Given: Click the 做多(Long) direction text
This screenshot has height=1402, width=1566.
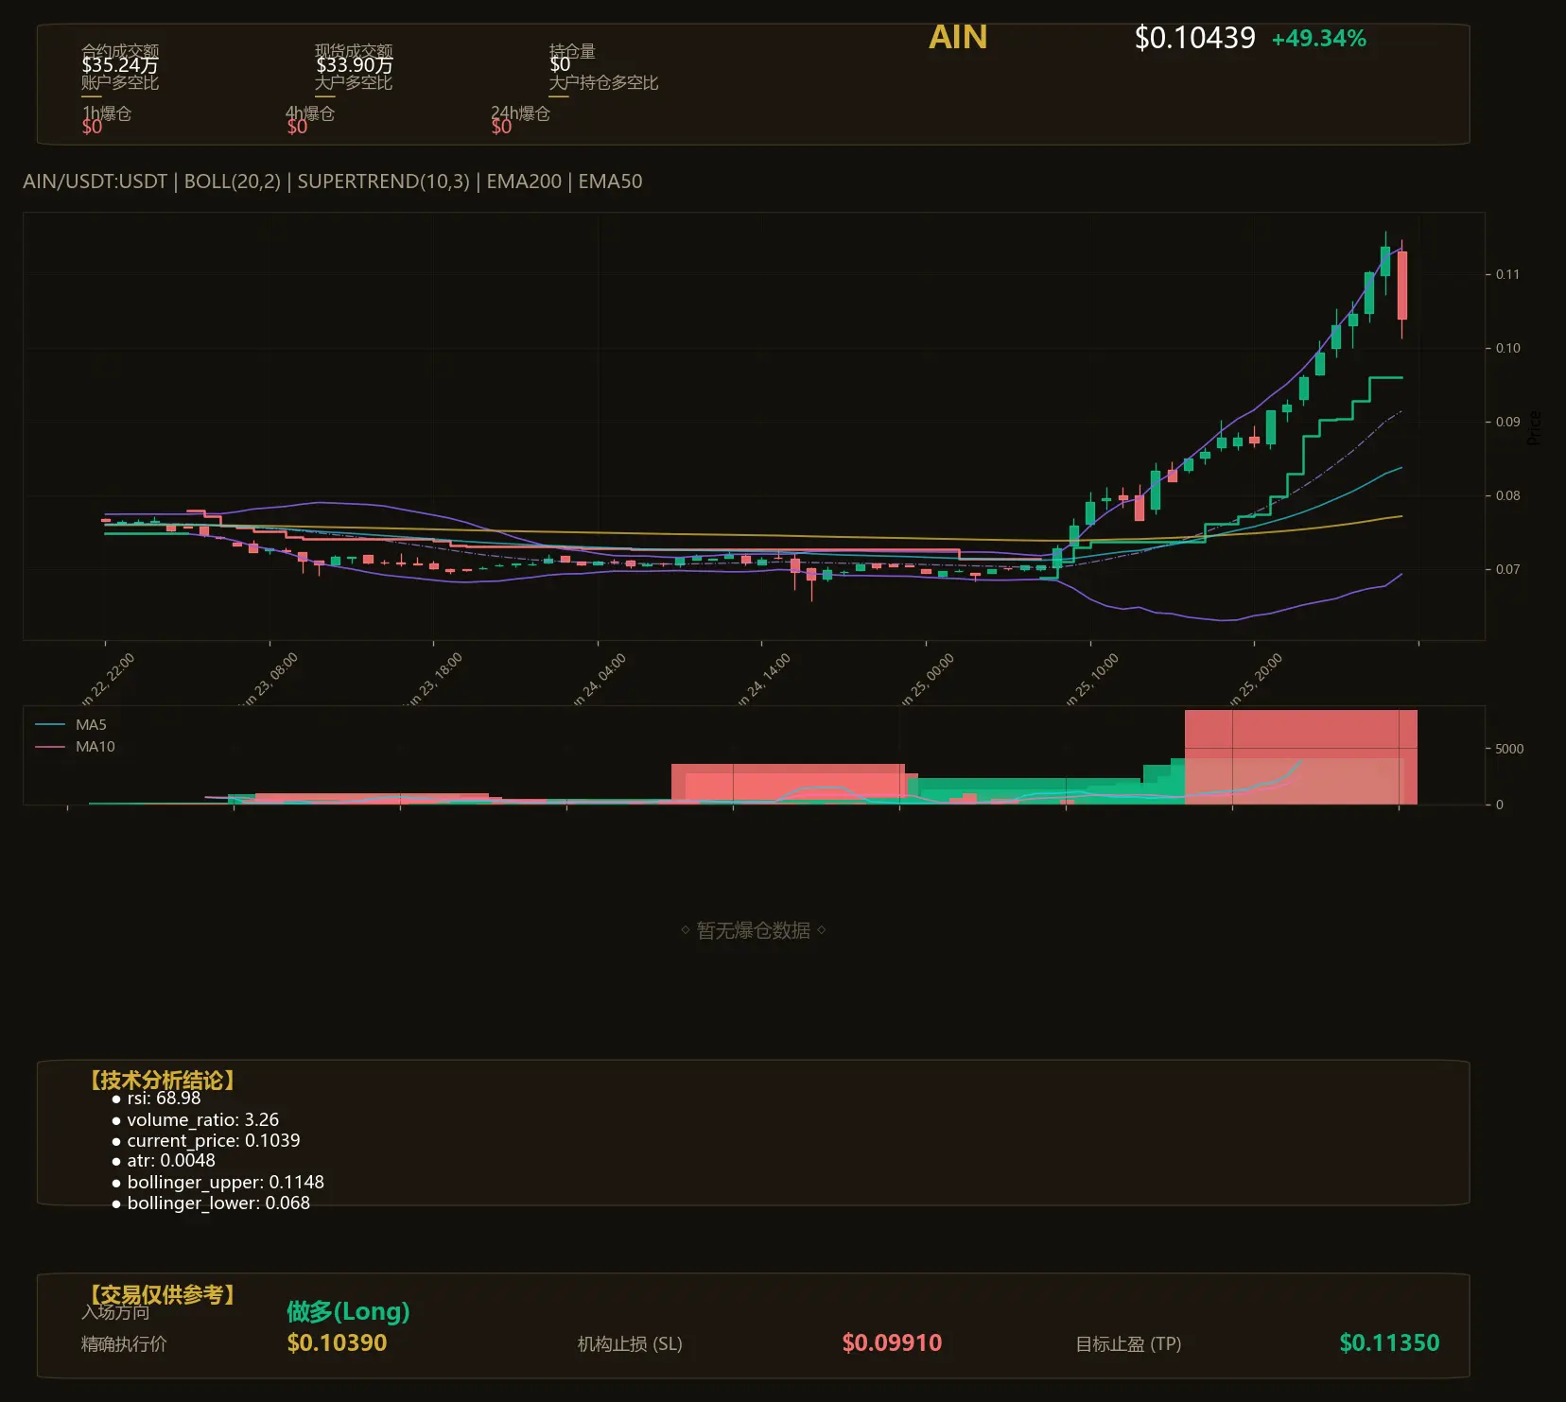Looking at the screenshot, I should (348, 1311).
